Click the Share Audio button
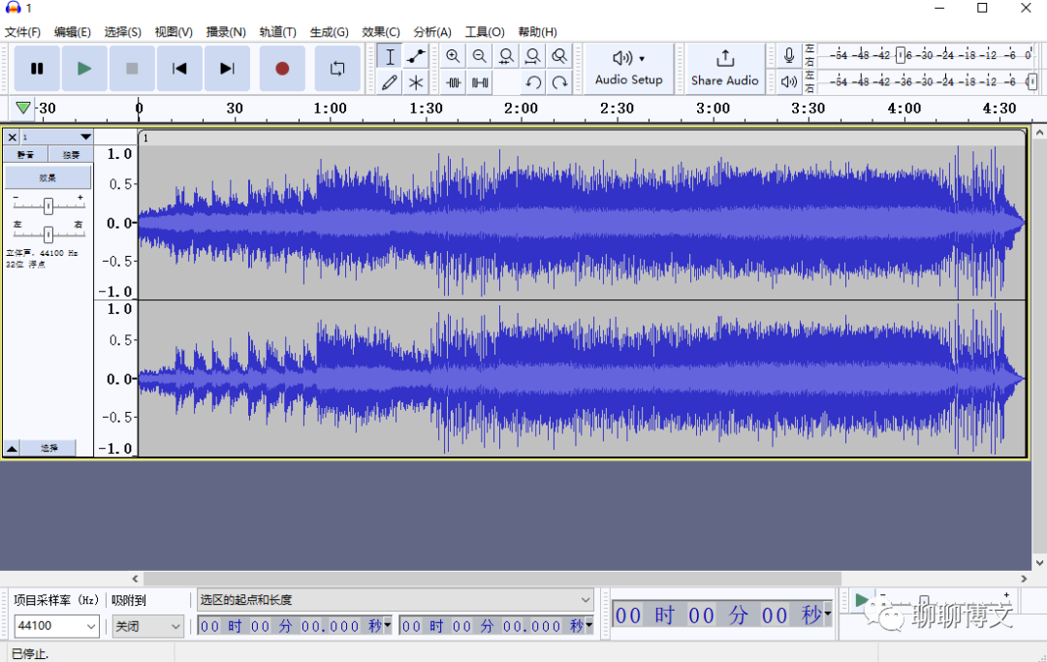Image resolution: width=1047 pixels, height=662 pixels. pyautogui.click(x=724, y=68)
